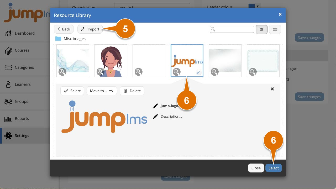The image size is (336, 189).
Task: Go to Categories in the sidebar
Action: 25,67
